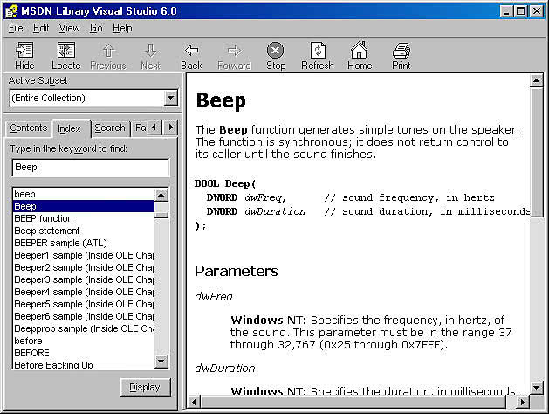Select 'Beeper3 sample' index entry
This screenshot has width=549, height=414.
83,279
